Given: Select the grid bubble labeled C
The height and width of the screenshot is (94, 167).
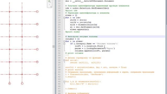Looking at the screenshot, I should tap(37, 49).
